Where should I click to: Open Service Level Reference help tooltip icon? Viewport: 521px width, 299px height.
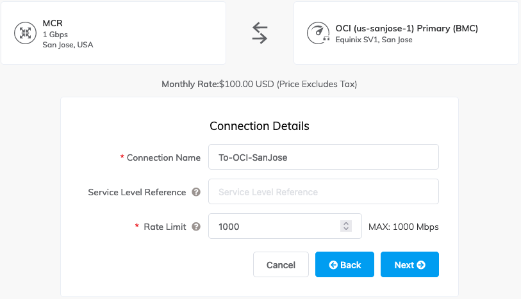pyautogui.click(x=196, y=192)
